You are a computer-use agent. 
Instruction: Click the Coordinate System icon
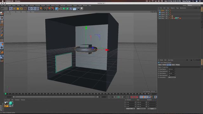tap(41, 9)
